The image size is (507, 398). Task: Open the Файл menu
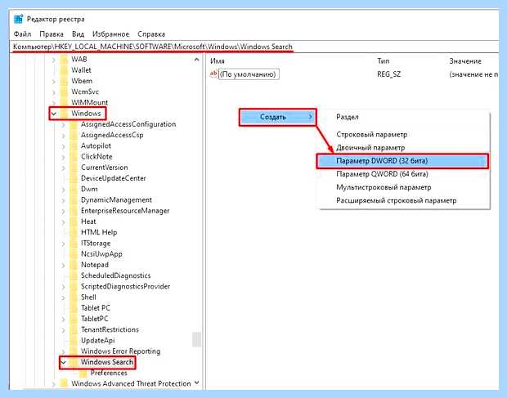22,34
